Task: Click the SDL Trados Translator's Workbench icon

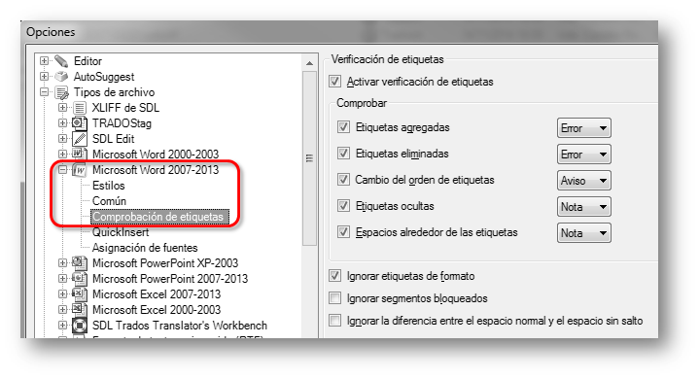Action: pos(80,326)
